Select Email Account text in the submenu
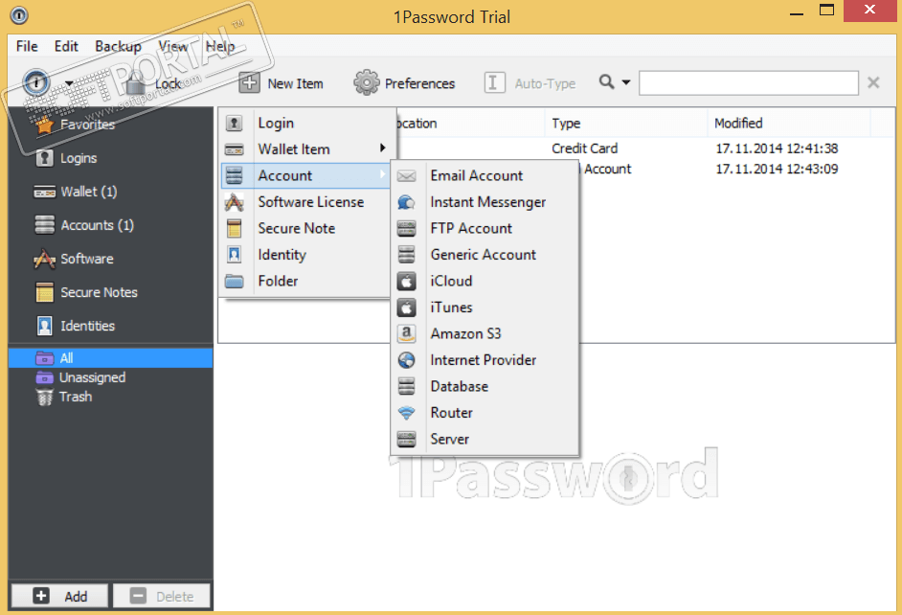The image size is (902, 615). tap(476, 175)
